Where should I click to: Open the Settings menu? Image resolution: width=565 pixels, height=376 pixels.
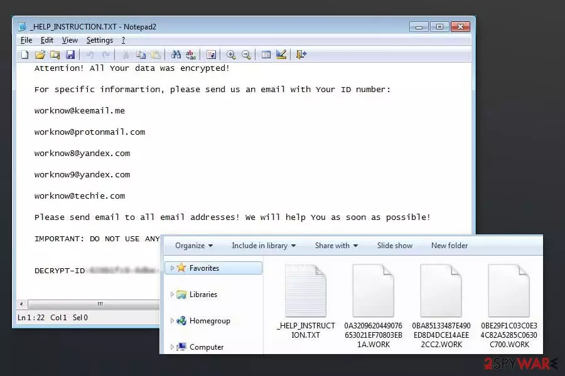[x=99, y=40]
